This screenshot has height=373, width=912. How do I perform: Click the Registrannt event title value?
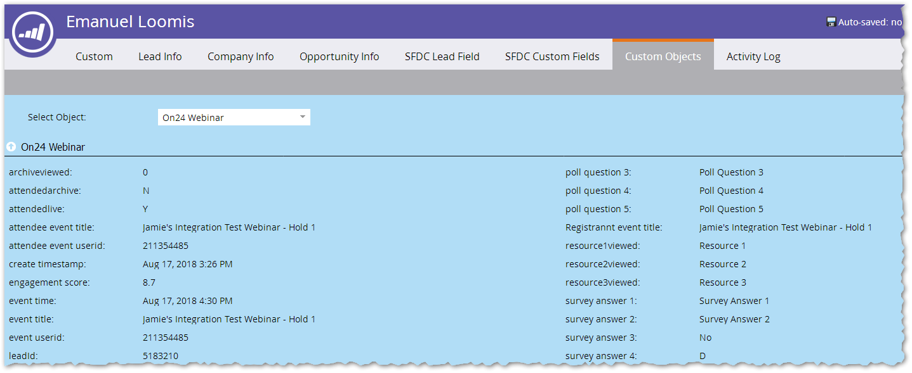tap(786, 227)
